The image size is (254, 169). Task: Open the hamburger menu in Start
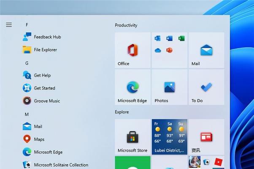pyautogui.click(x=9, y=25)
